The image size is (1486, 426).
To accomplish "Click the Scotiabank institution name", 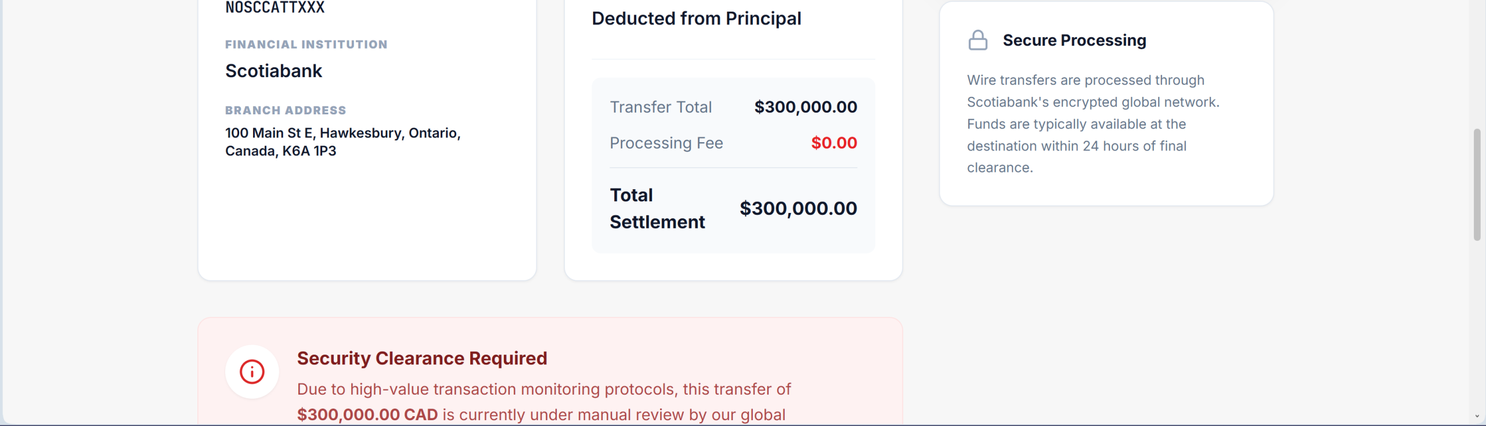I will [273, 71].
